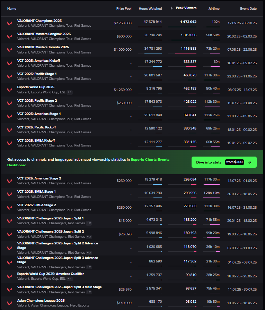Click Valorant icon beside Asian Champions League 2025
Screen dimensions: 265x310
9,303
